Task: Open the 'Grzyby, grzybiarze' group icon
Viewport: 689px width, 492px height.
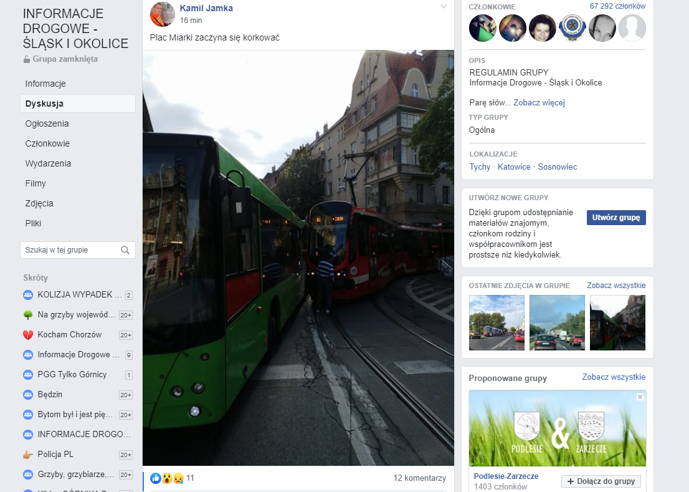Action: click(27, 474)
